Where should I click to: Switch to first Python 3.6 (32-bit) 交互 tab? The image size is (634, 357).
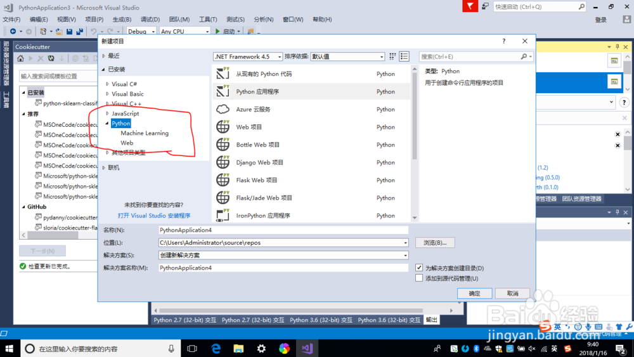click(x=321, y=320)
